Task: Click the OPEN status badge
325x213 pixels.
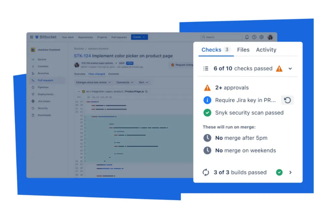Action: pos(130,63)
